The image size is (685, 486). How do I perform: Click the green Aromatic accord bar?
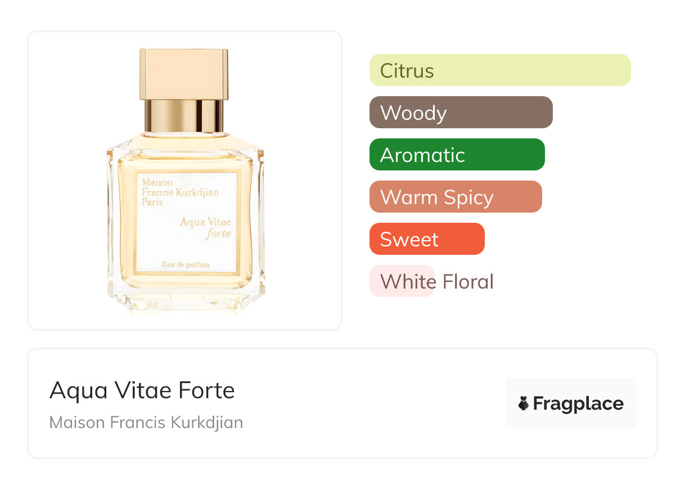click(457, 155)
